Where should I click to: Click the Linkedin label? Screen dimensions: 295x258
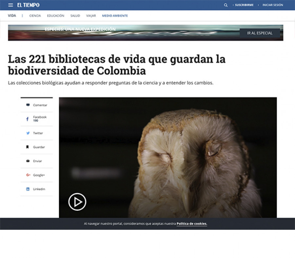click(39, 189)
